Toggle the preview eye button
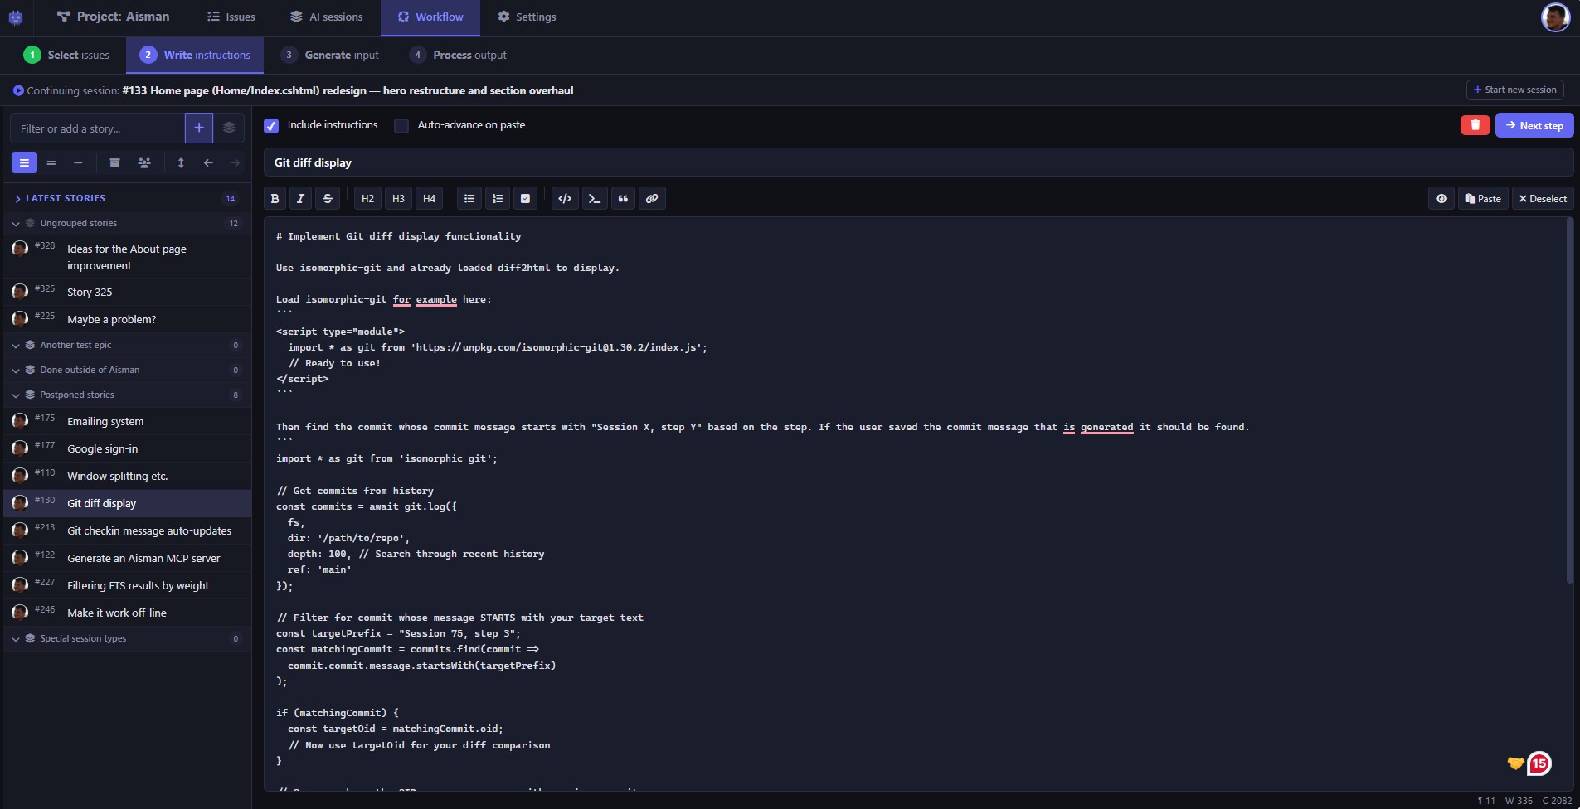 point(1441,199)
